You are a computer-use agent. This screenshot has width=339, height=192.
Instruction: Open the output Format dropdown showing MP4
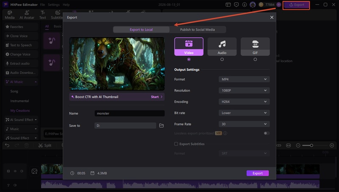pyautogui.click(x=244, y=79)
